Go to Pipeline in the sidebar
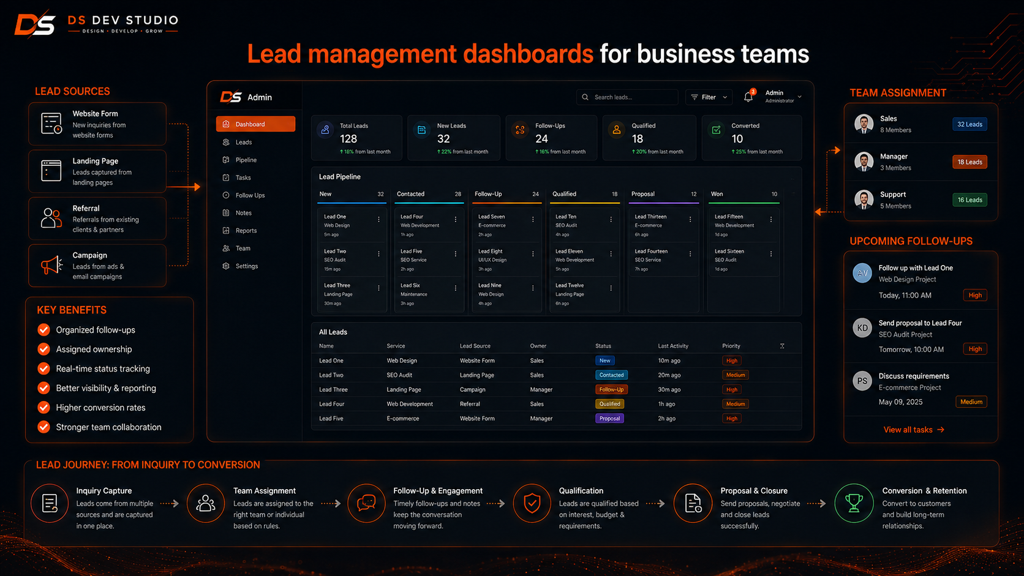This screenshot has height=576, width=1024. click(x=246, y=160)
